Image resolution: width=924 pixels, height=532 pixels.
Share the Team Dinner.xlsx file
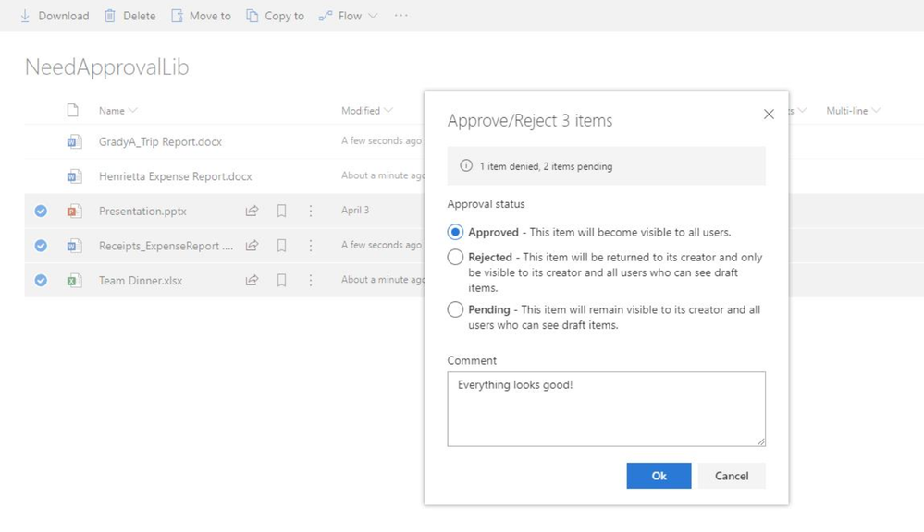pos(252,280)
